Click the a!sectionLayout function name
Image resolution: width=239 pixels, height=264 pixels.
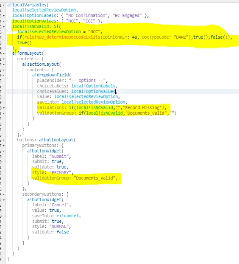40,64
